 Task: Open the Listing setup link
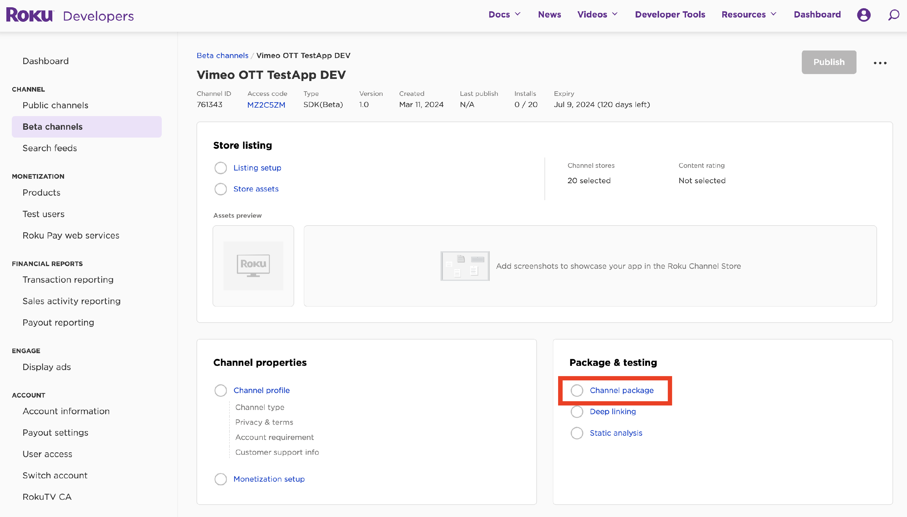point(257,167)
